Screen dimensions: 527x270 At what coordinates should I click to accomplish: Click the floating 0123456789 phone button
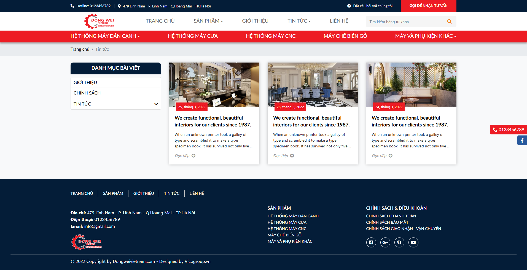[x=509, y=130]
